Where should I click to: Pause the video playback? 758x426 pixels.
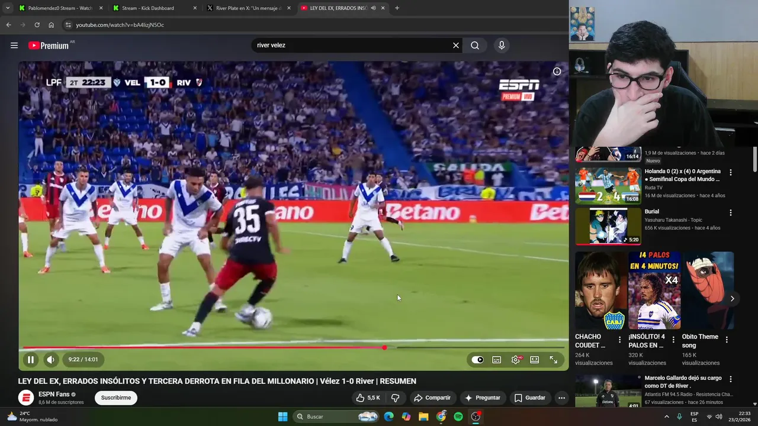coord(31,359)
